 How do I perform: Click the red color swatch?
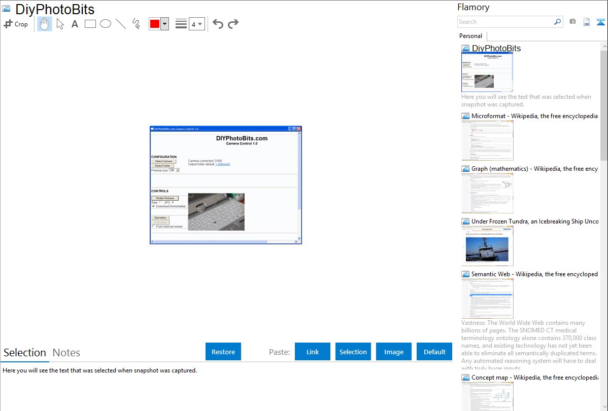click(155, 24)
